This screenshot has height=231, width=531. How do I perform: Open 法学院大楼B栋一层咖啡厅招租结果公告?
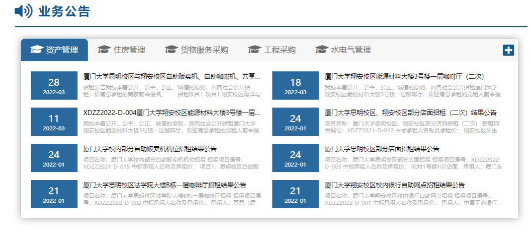coord(165,185)
